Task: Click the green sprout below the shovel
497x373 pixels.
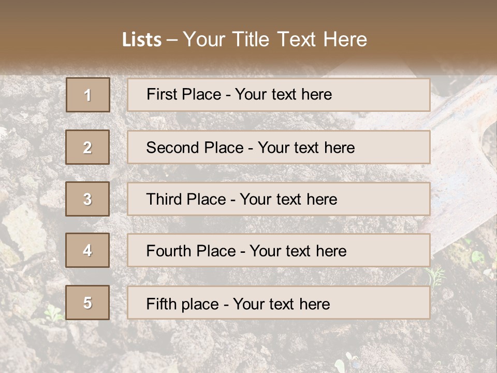Action: coord(436,277)
